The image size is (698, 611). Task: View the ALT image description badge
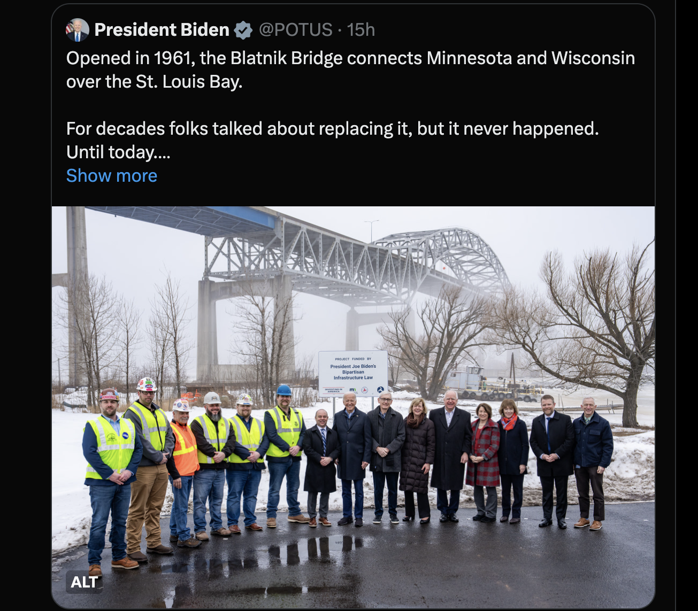click(85, 582)
